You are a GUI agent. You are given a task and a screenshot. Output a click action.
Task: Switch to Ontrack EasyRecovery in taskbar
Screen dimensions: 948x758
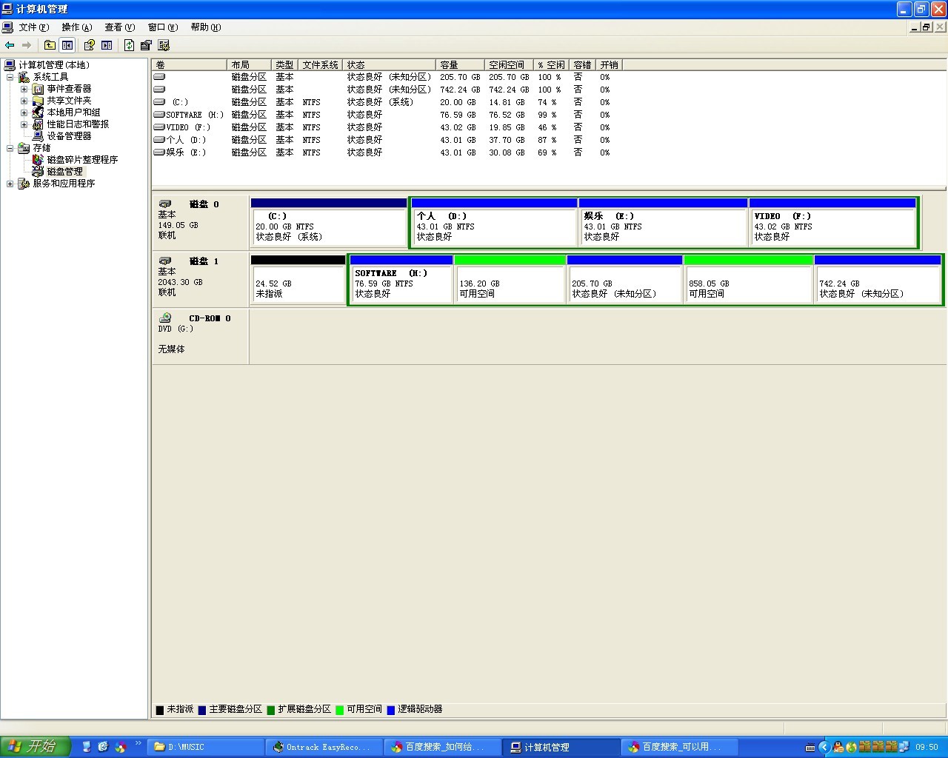(324, 747)
